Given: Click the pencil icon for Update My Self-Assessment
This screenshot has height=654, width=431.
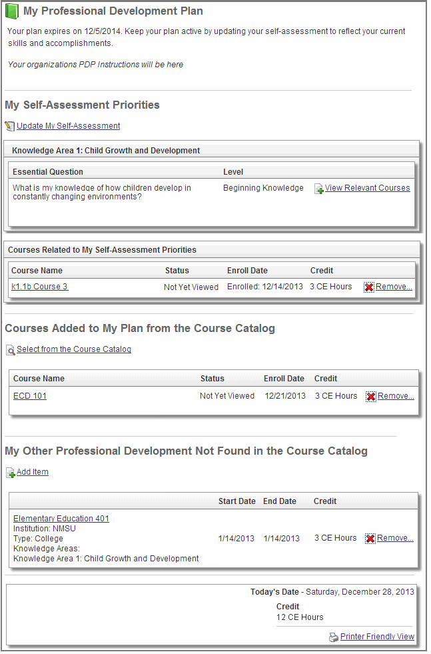Looking at the screenshot, I should (10, 126).
